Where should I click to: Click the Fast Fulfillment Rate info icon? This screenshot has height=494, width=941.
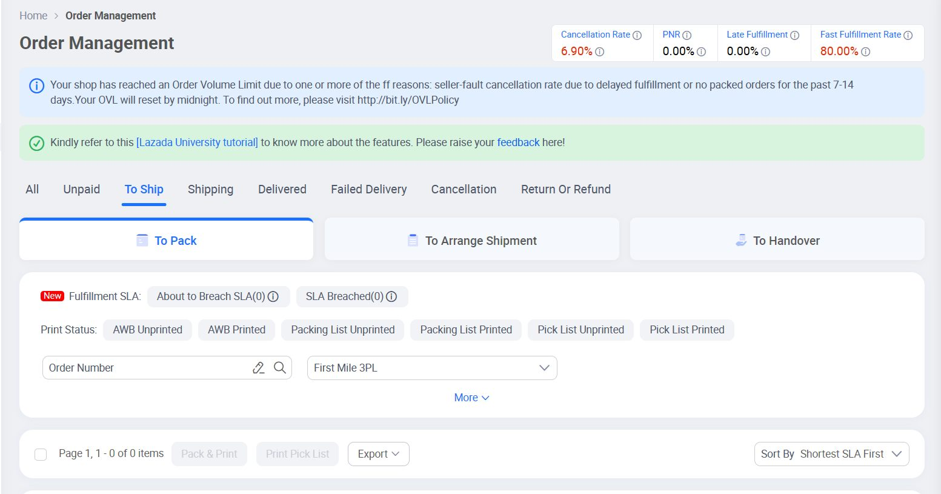(908, 35)
